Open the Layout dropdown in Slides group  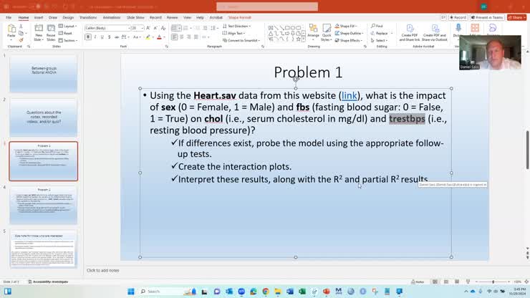point(69,26)
